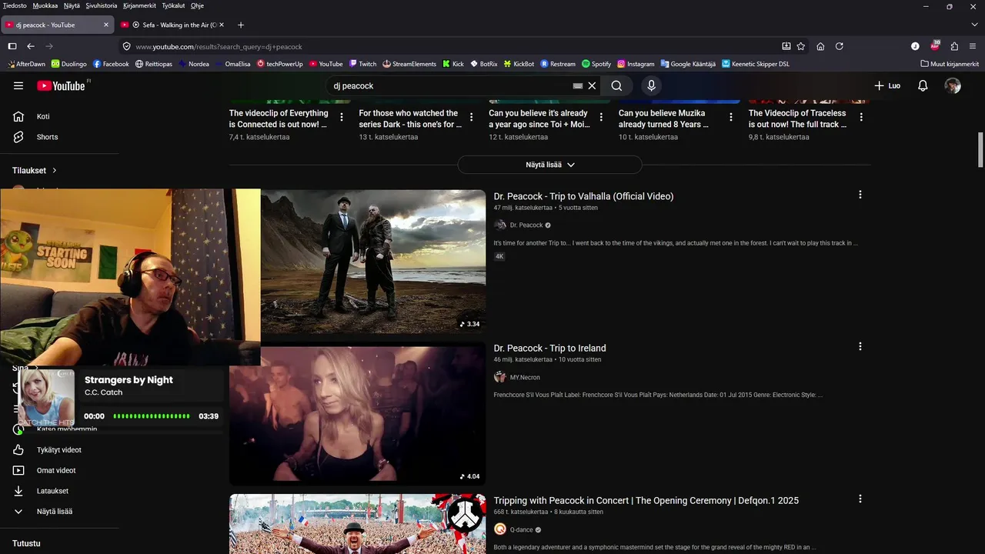Open the Muokkaa menu
This screenshot has width=985, height=554.
[45, 5]
